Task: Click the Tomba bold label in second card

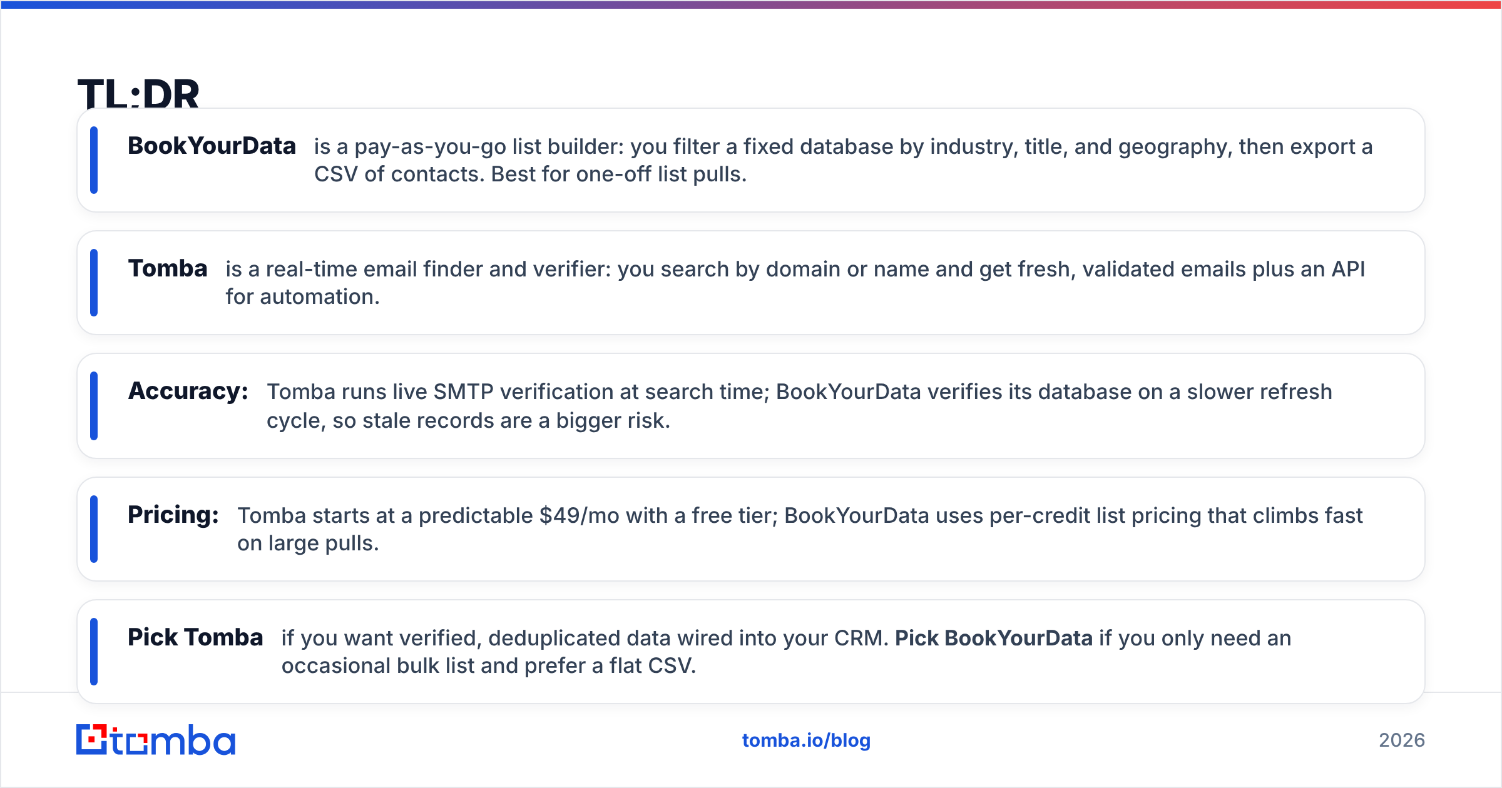Action: pyautogui.click(x=168, y=268)
